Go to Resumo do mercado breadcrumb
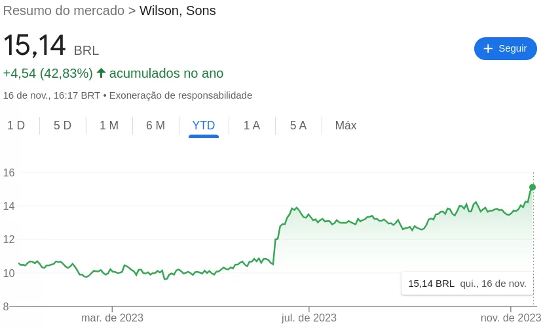This screenshot has height=328, width=543. tap(64, 10)
